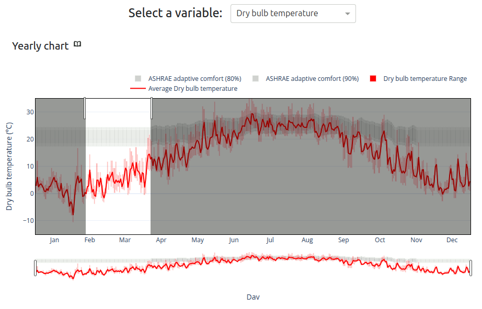
Task: Click the Yearly chart heading
Action: pyautogui.click(x=40, y=46)
